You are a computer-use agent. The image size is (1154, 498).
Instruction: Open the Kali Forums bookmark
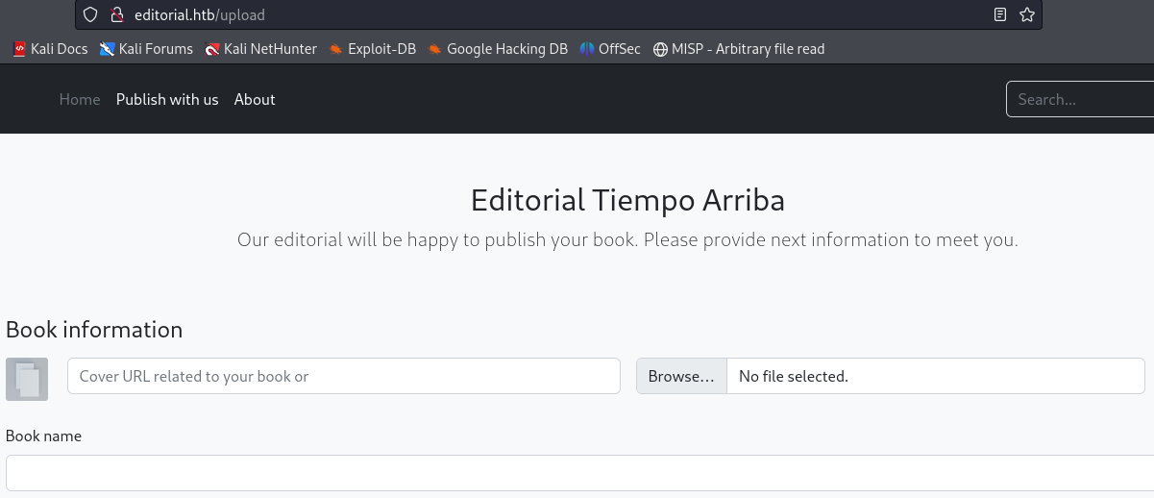146,49
